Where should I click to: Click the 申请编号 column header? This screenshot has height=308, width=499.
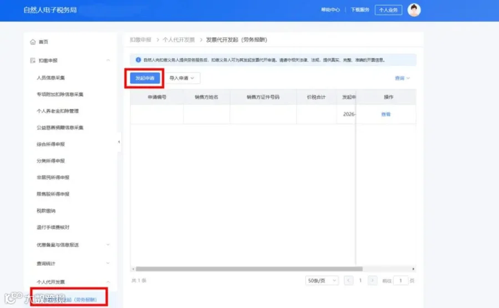[x=157, y=97]
